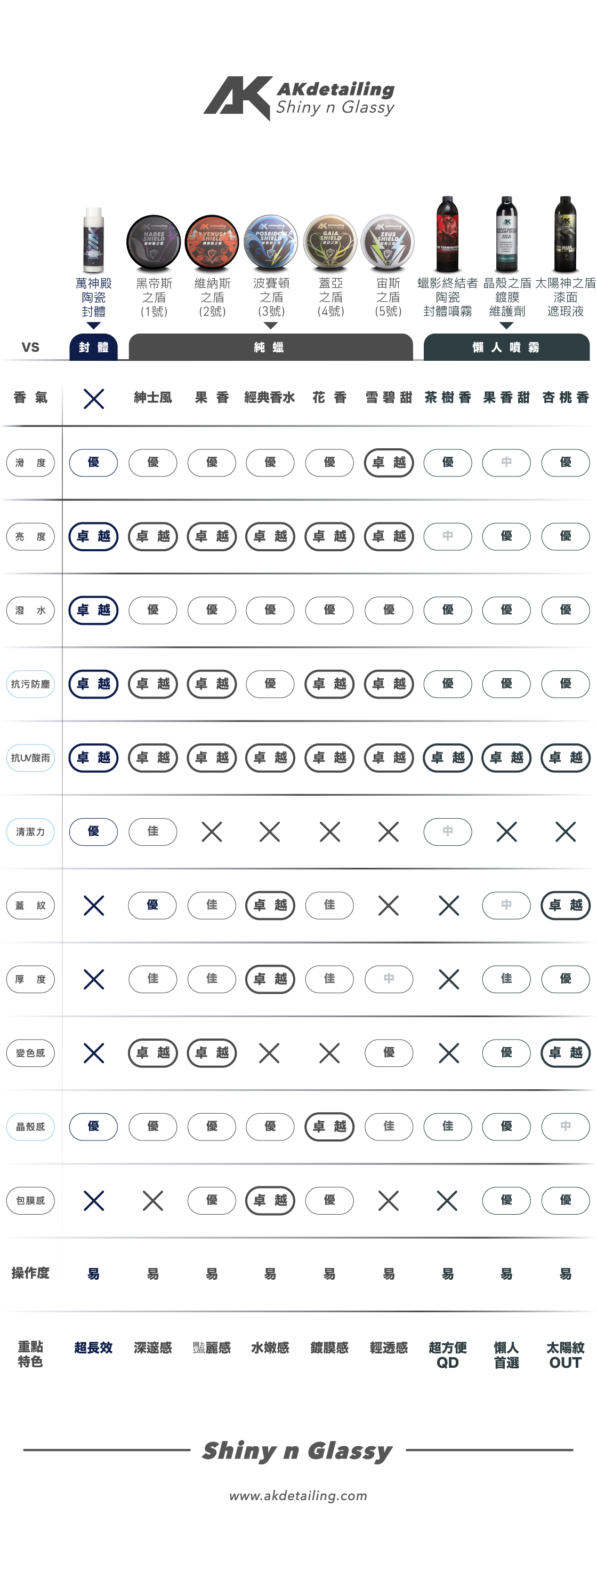This screenshot has width=597, height=1569.
Task: Open the blue Poseidon Shield wax tin
Action: pyautogui.click(x=271, y=242)
